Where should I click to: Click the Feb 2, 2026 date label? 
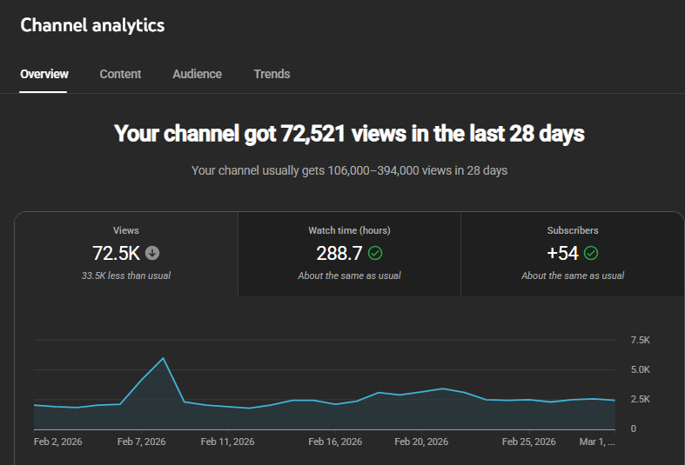58,442
